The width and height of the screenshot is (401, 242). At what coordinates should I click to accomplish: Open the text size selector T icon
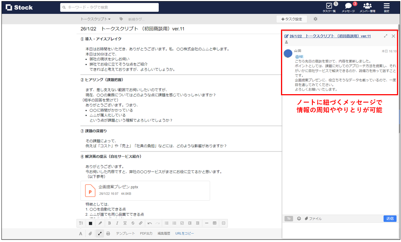(81, 223)
